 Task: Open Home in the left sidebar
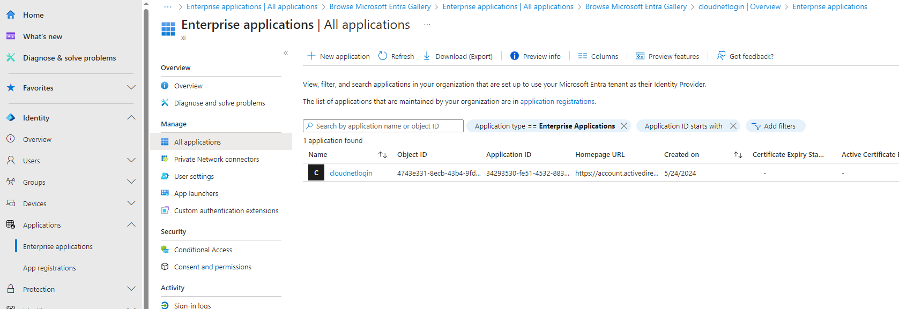pyautogui.click(x=33, y=15)
